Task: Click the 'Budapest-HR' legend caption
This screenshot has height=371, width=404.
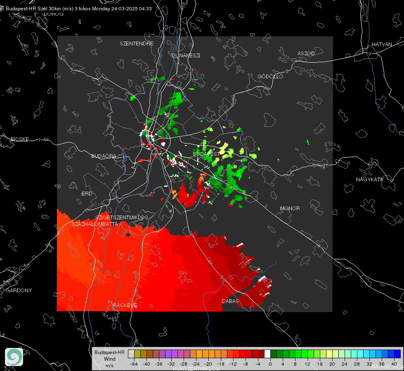Action: (109, 352)
